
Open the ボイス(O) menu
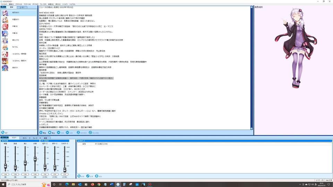(x=35, y=4)
